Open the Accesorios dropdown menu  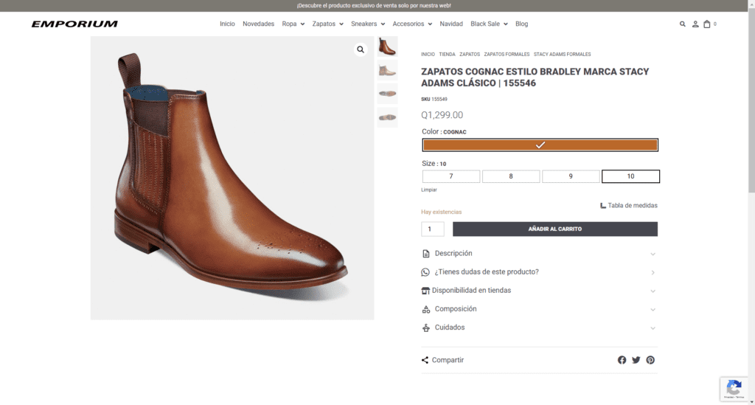coord(412,24)
